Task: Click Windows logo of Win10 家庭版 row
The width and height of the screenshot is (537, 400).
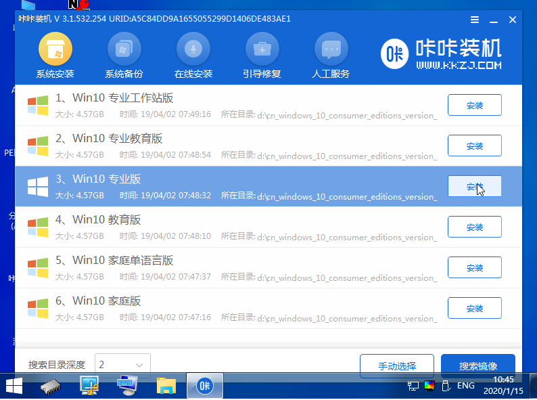Action: tap(38, 309)
